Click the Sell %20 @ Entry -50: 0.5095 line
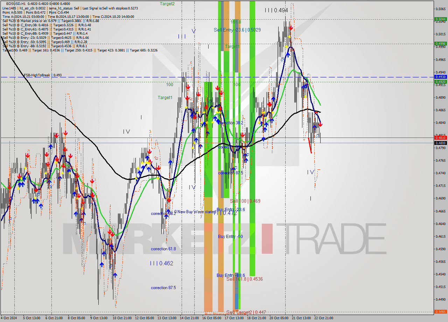448x322 pixels. coord(45,42)
